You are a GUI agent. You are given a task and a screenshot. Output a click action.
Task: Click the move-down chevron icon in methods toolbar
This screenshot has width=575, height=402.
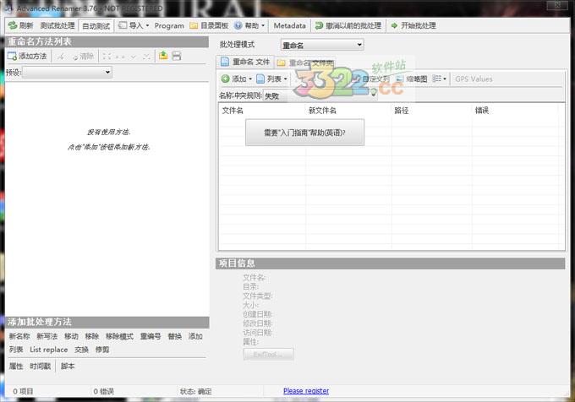[x=133, y=57]
